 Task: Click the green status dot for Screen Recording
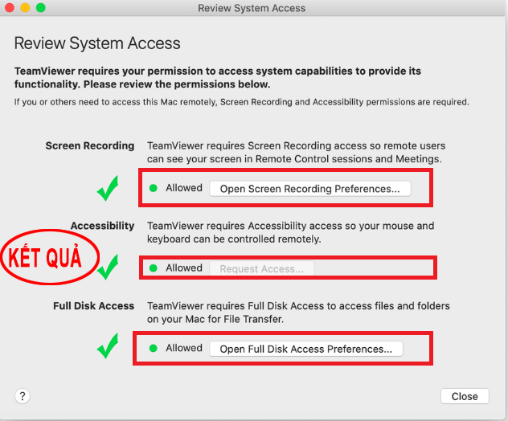point(154,189)
